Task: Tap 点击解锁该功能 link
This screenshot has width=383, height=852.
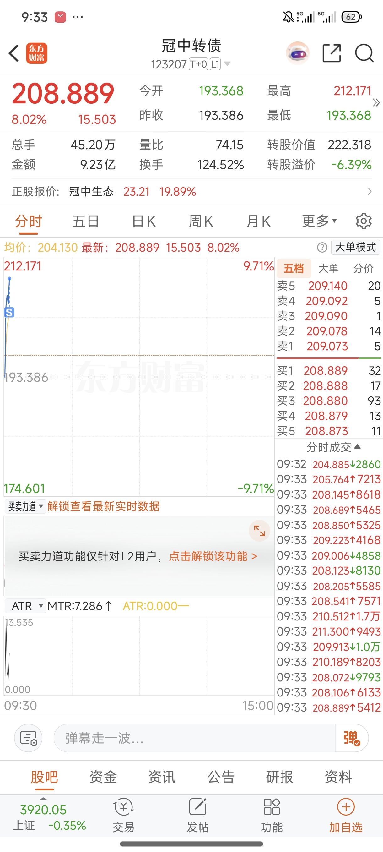Action: pos(213,556)
